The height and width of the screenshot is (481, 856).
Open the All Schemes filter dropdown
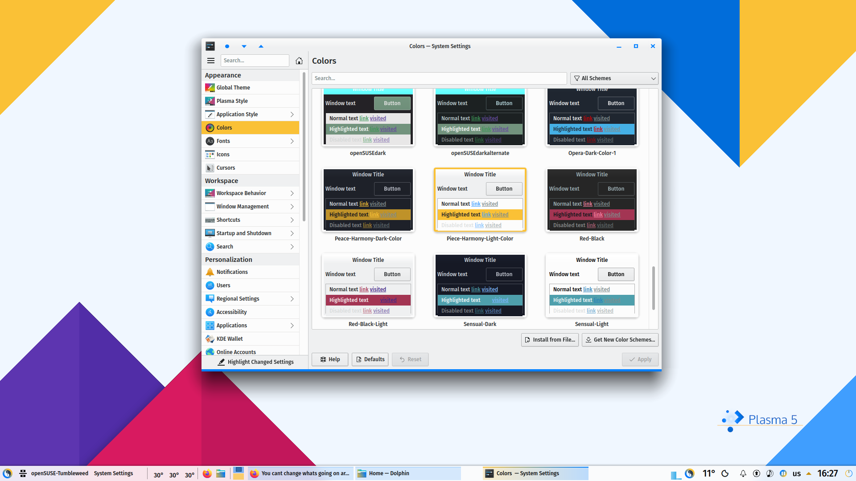(614, 78)
